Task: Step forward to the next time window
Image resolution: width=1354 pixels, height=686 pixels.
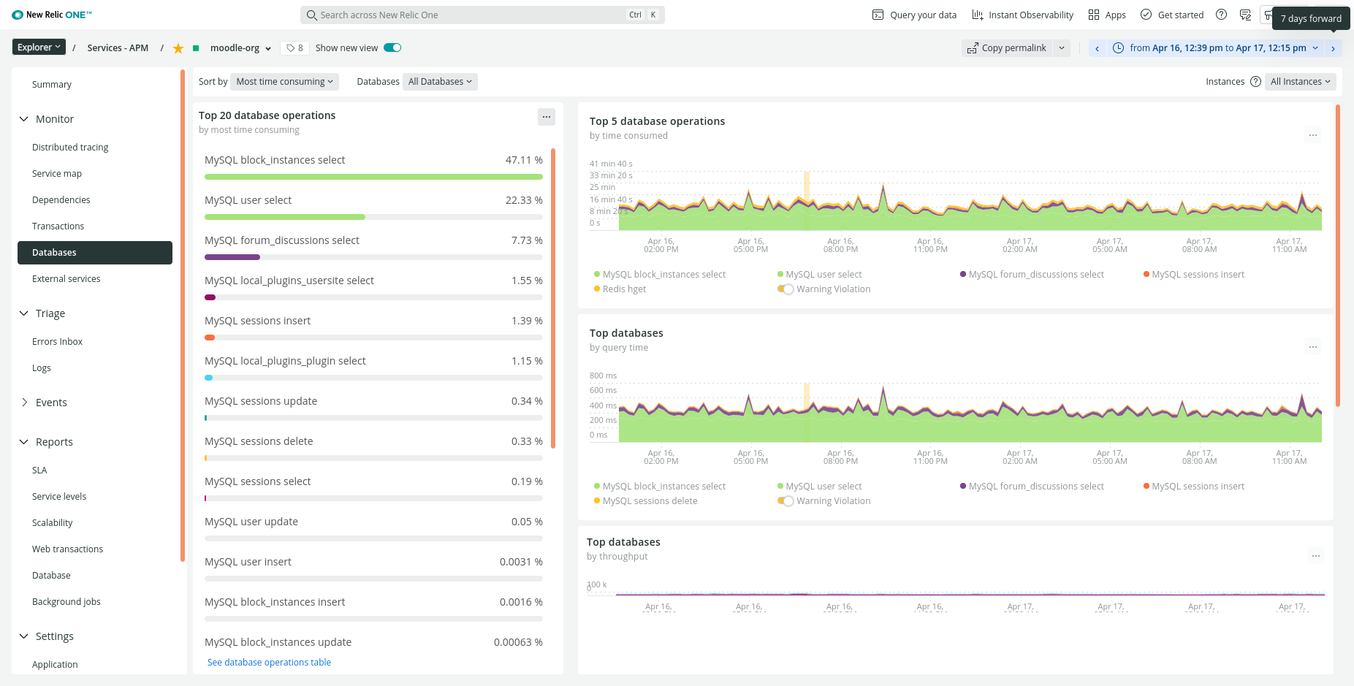Action: click(x=1334, y=48)
